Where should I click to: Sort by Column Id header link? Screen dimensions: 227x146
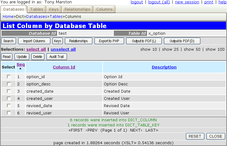pyautogui.click(x=64, y=67)
